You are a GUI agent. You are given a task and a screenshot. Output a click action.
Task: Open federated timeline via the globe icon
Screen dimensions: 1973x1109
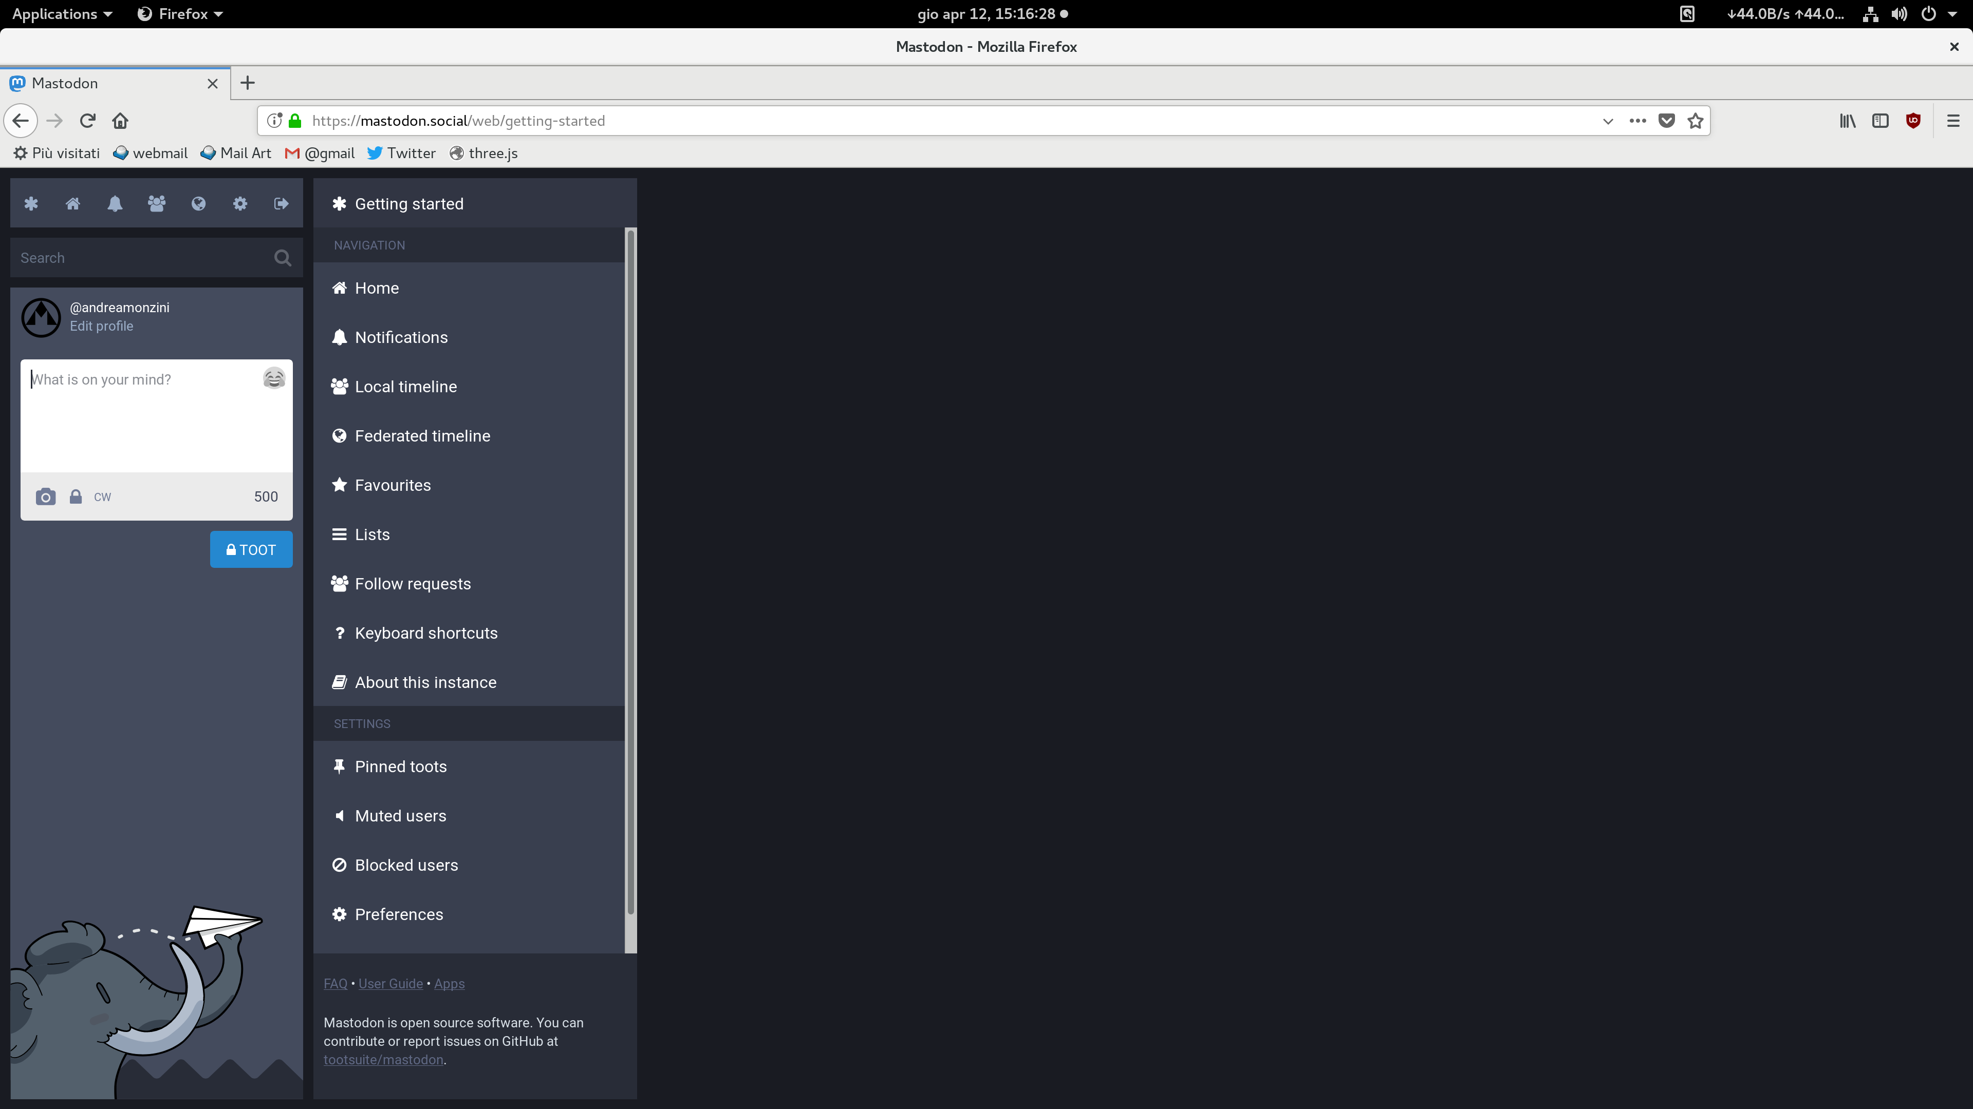click(198, 204)
